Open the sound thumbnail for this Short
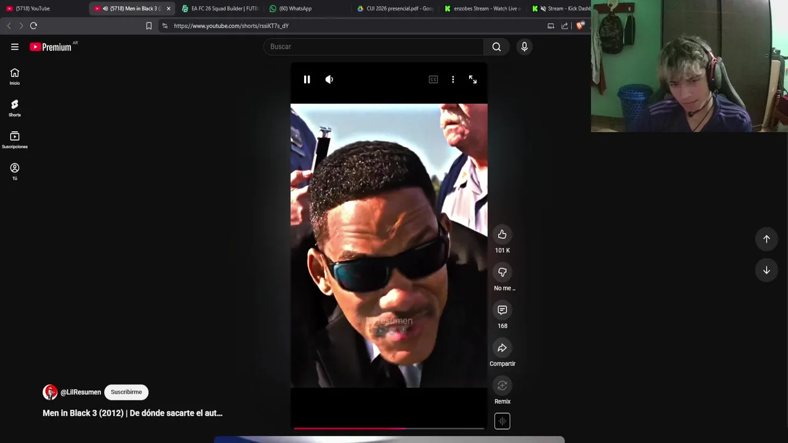Viewport: 788px width, 443px height. coord(502,421)
